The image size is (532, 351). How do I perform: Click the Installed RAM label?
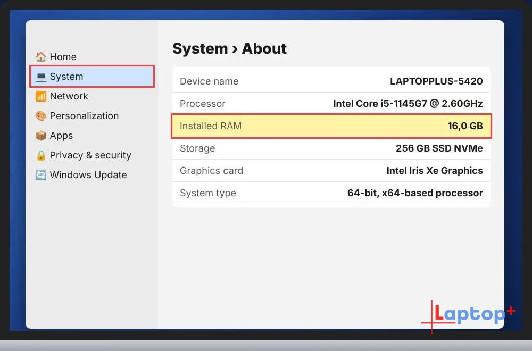click(x=211, y=126)
